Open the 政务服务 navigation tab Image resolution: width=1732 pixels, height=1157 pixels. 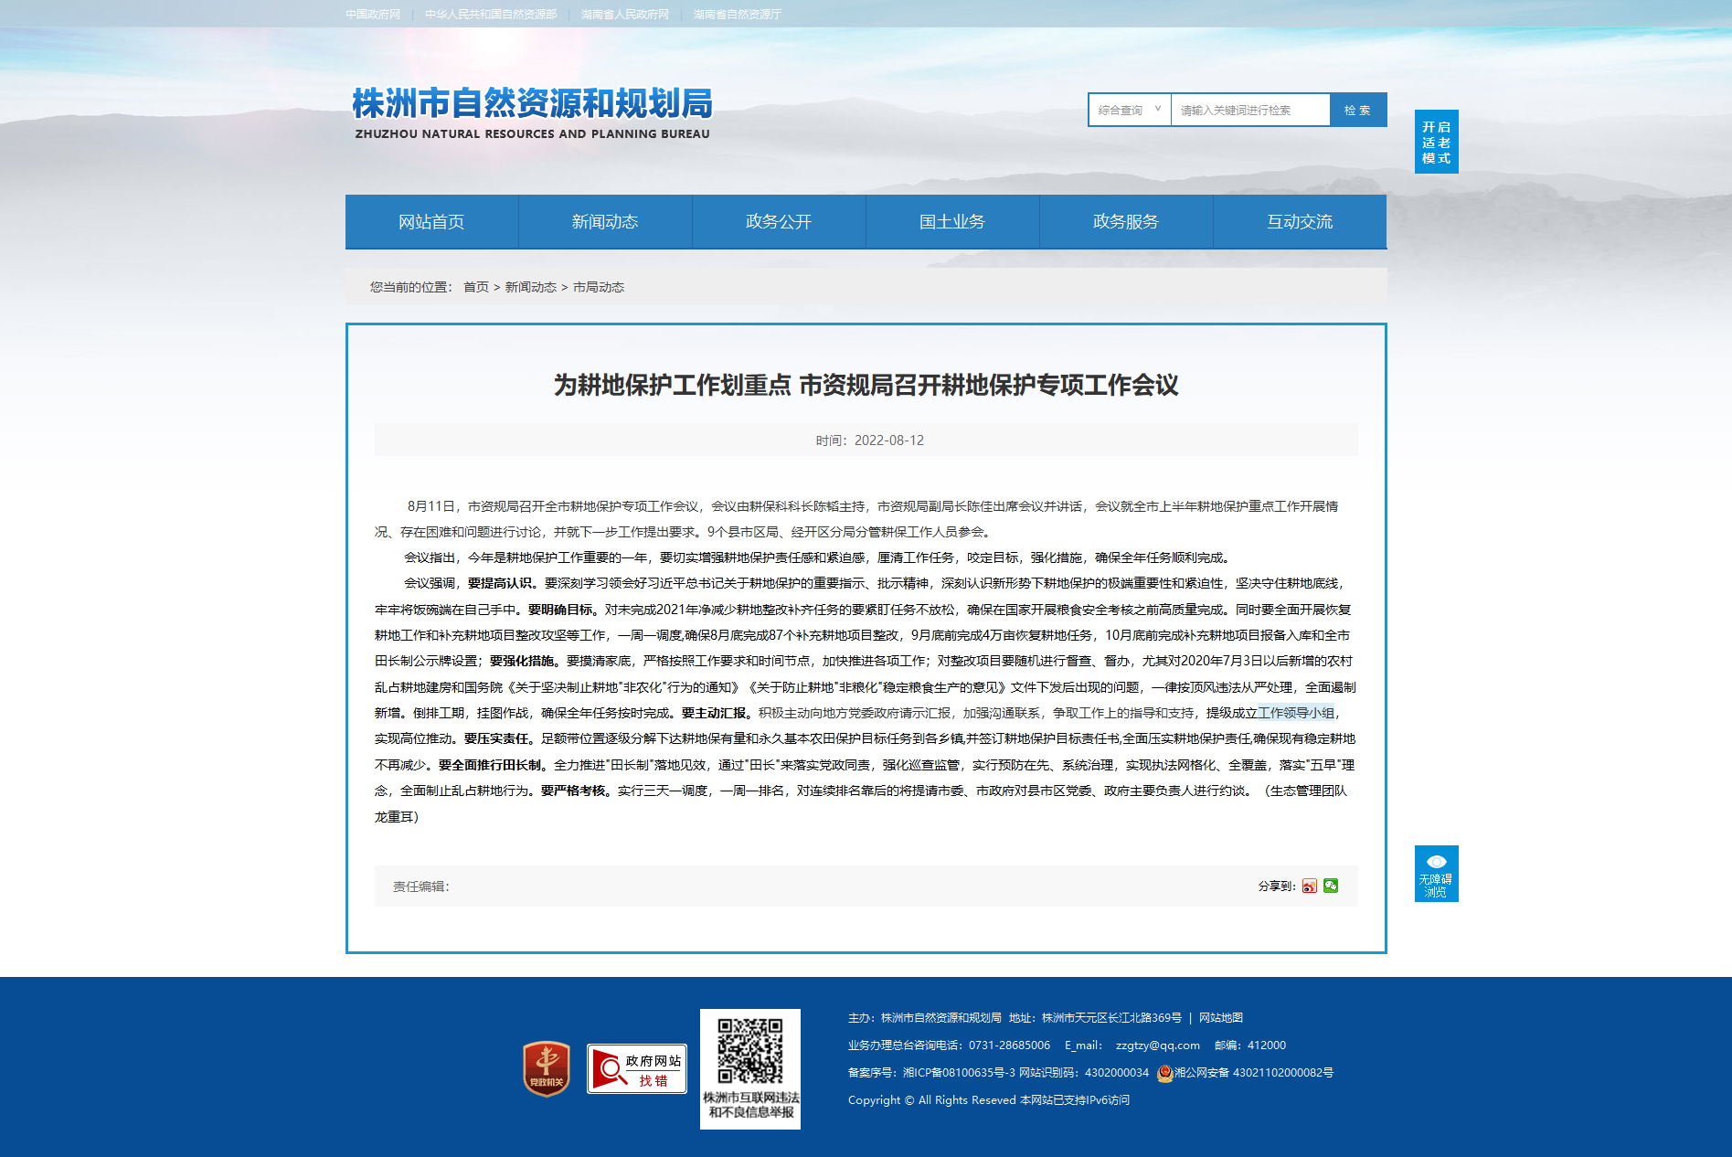click(x=1126, y=221)
